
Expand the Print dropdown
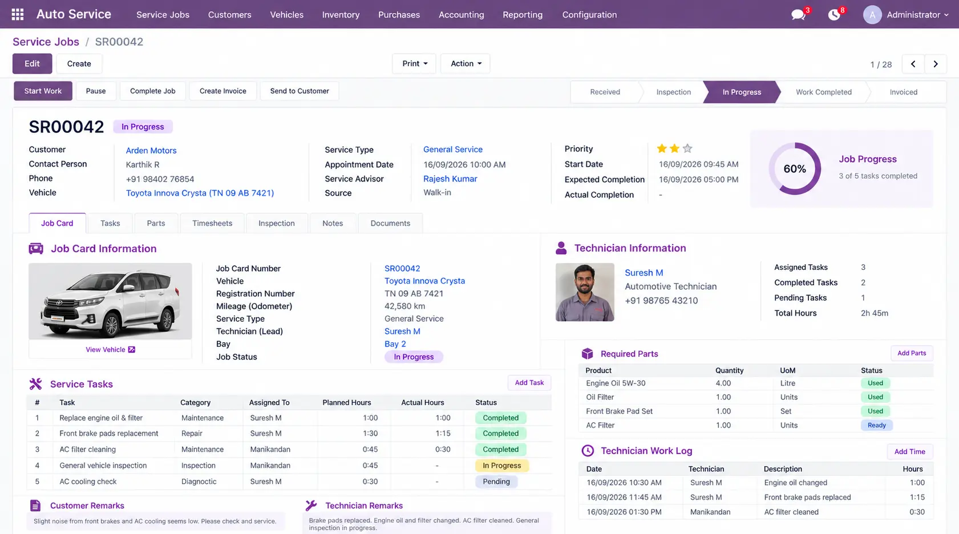click(414, 63)
